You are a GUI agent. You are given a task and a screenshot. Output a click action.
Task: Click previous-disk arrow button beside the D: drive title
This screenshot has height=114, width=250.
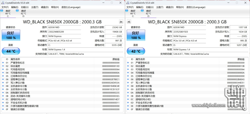point(129,22)
